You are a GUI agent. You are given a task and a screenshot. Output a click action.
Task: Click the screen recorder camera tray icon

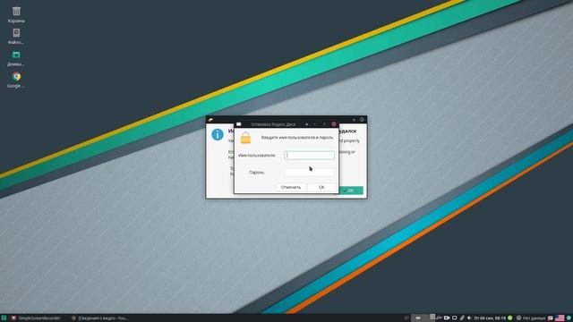pos(447,318)
